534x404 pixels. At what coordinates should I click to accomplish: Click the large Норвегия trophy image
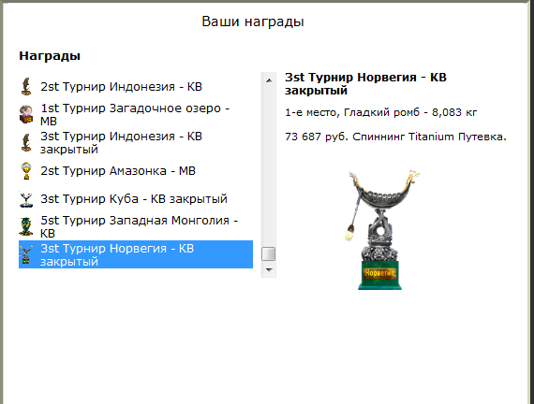[383, 229]
